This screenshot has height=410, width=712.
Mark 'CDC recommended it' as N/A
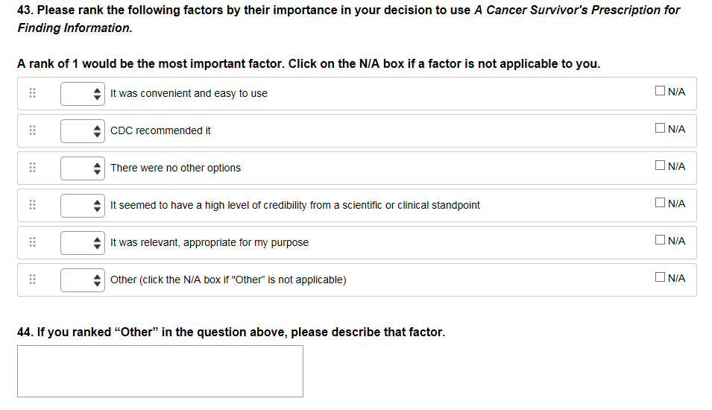[660, 129]
